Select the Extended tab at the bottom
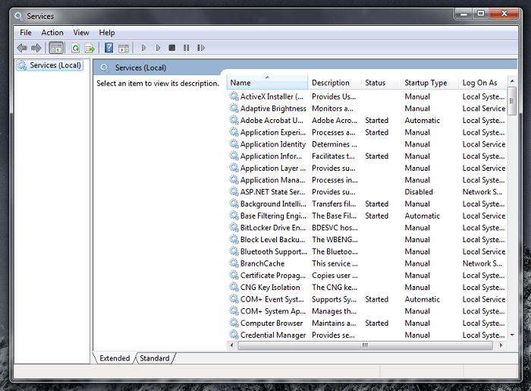Viewport: 531px width, 391px height. (115, 358)
